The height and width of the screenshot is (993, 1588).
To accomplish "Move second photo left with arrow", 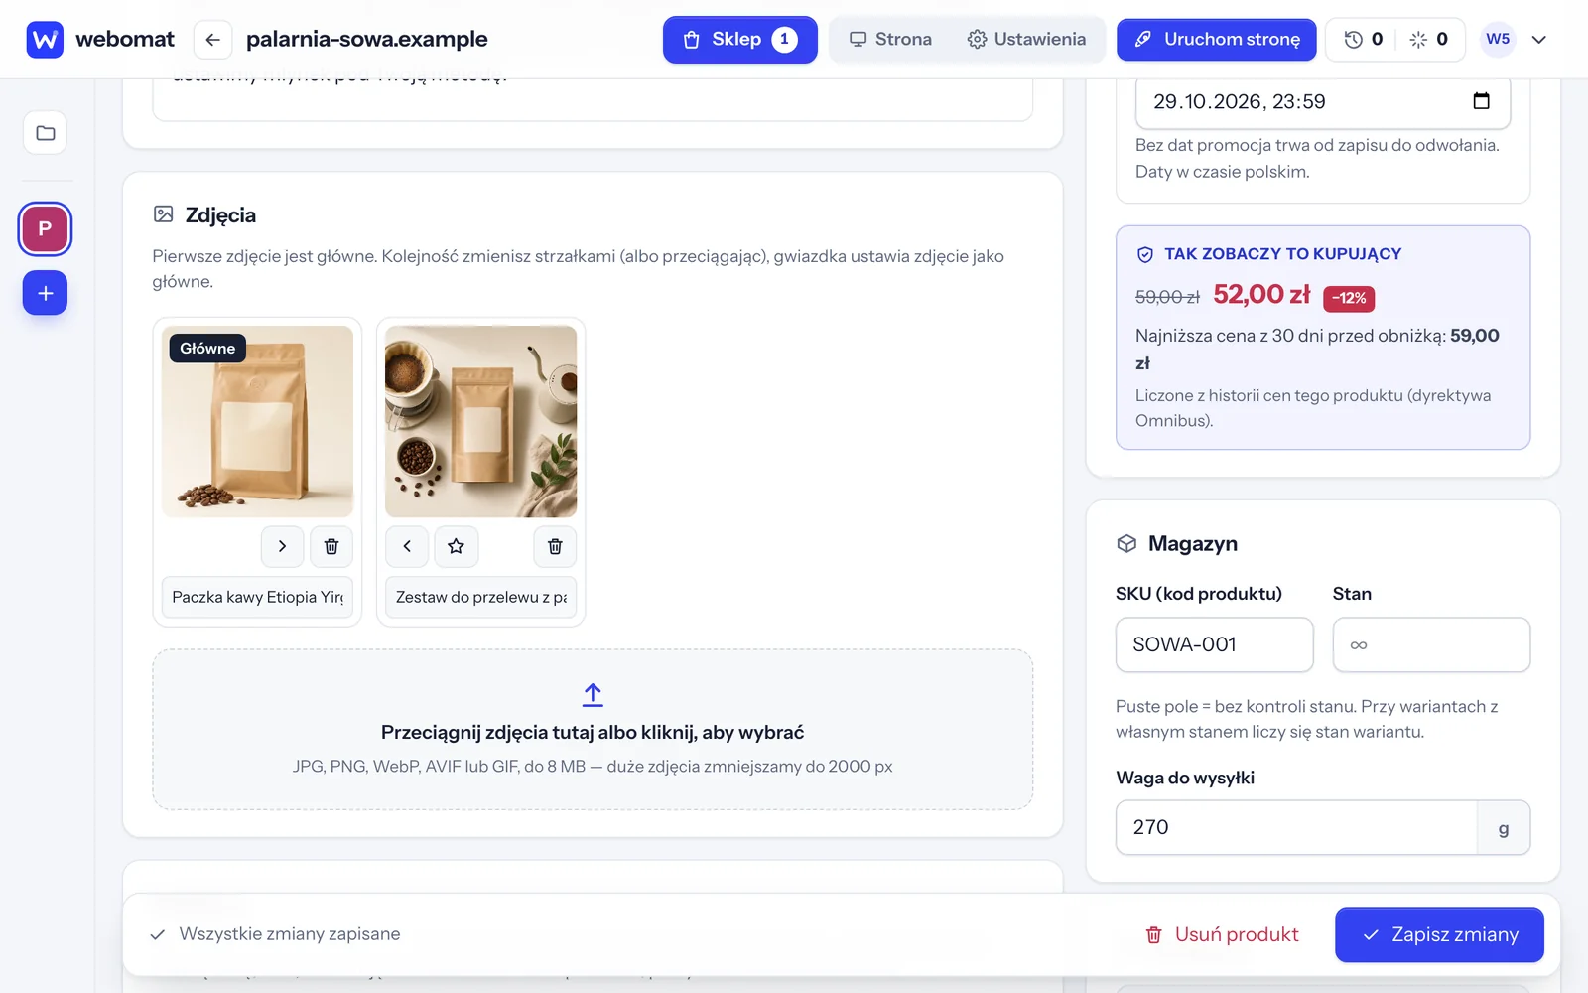I will point(407,546).
